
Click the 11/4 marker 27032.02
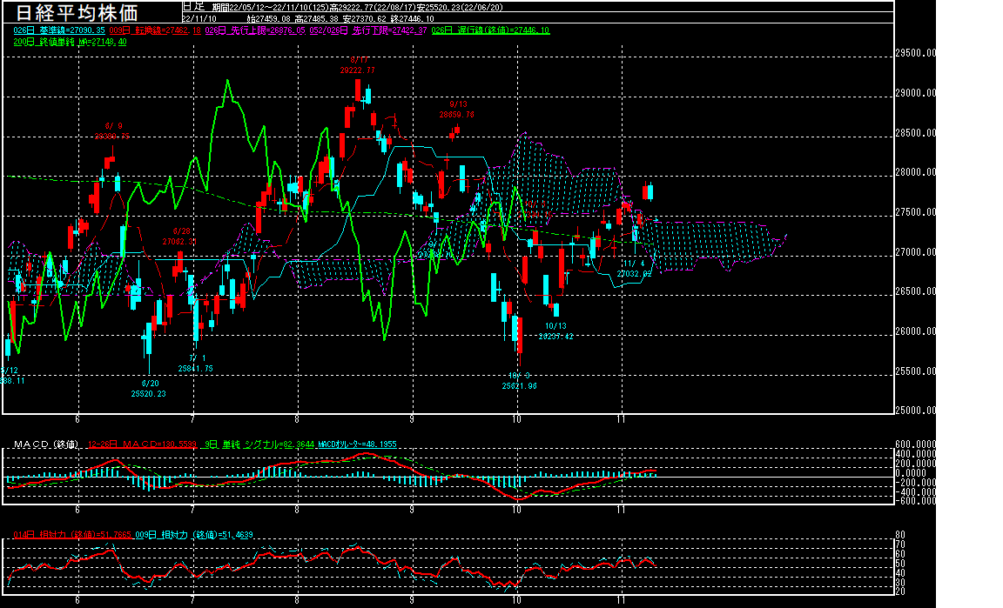pyautogui.click(x=634, y=269)
